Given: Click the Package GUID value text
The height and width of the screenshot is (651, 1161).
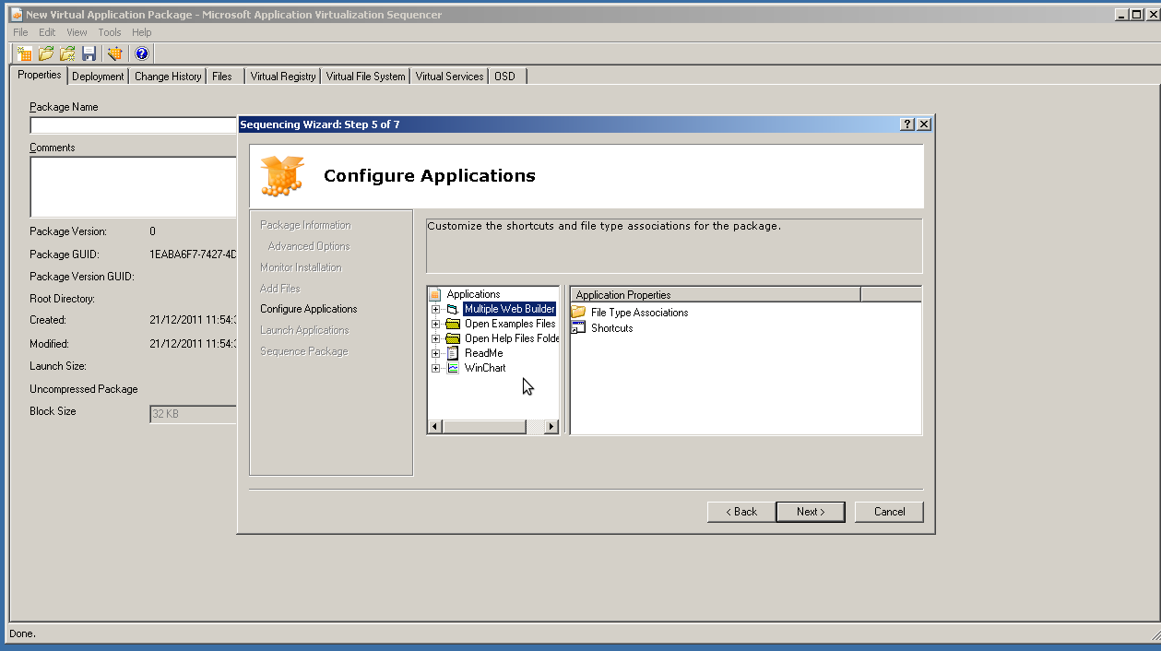Looking at the screenshot, I should (x=193, y=254).
